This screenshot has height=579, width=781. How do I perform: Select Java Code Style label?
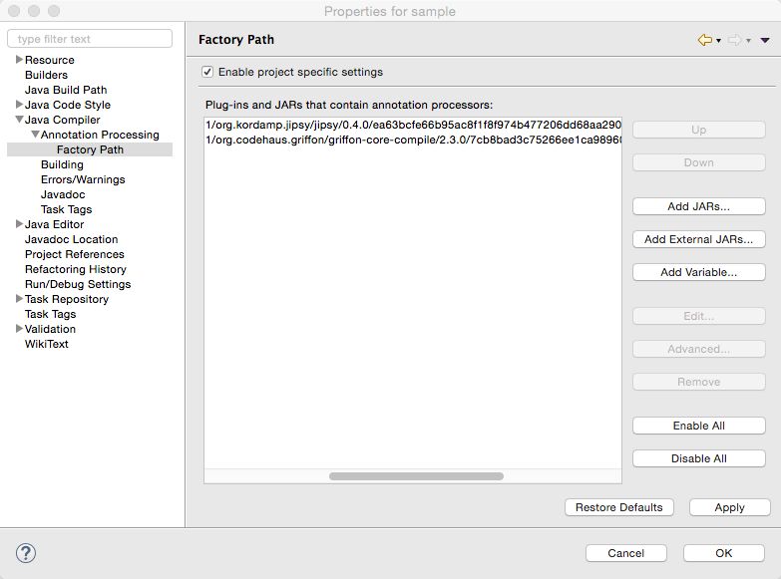pos(68,105)
